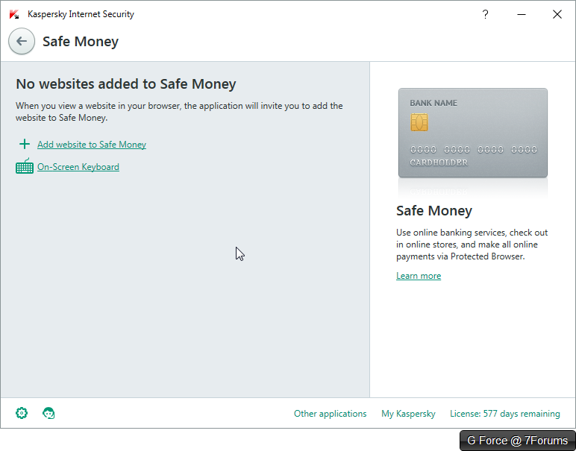Follow the Learn more link

(419, 276)
